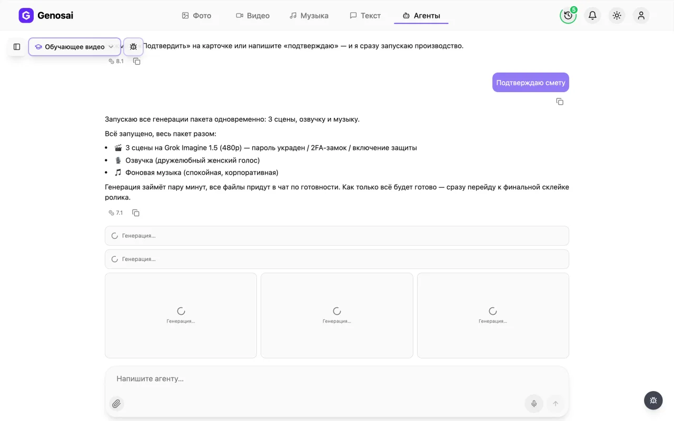The image size is (674, 421).
Task: Click the paperclip attach file icon
Action: coord(116,404)
